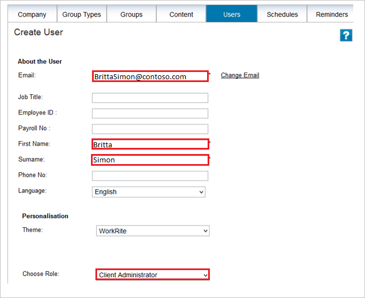Select the Employee ID label
The height and width of the screenshot is (298, 365).
click(x=38, y=113)
